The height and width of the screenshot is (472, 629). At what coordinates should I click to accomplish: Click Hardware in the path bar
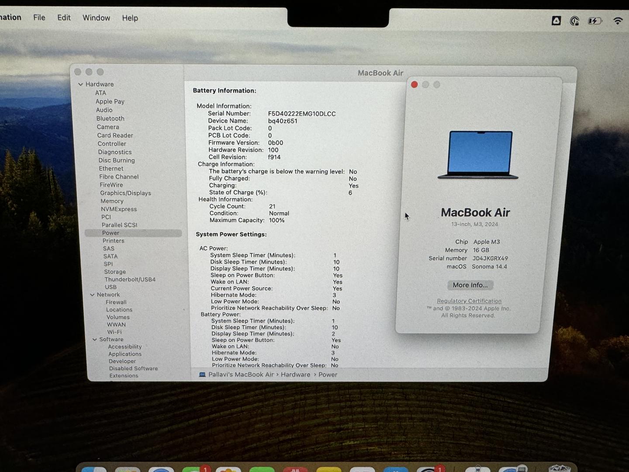coord(296,375)
